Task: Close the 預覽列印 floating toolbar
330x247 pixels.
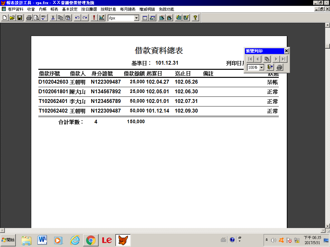Action: pyautogui.click(x=286, y=51)
